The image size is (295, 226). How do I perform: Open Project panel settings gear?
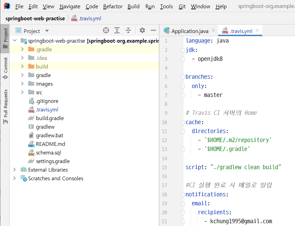pos(142,30)
